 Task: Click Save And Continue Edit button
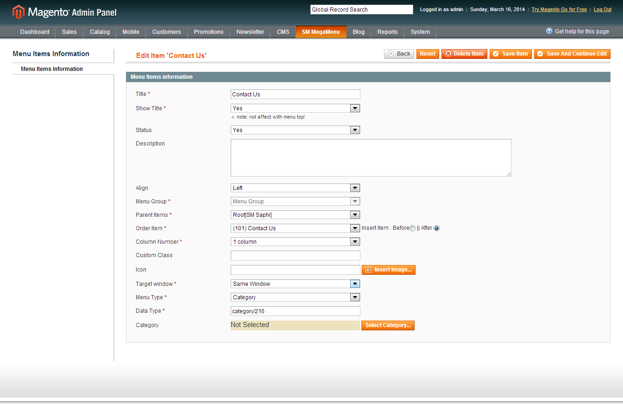[x=572, y=54]
